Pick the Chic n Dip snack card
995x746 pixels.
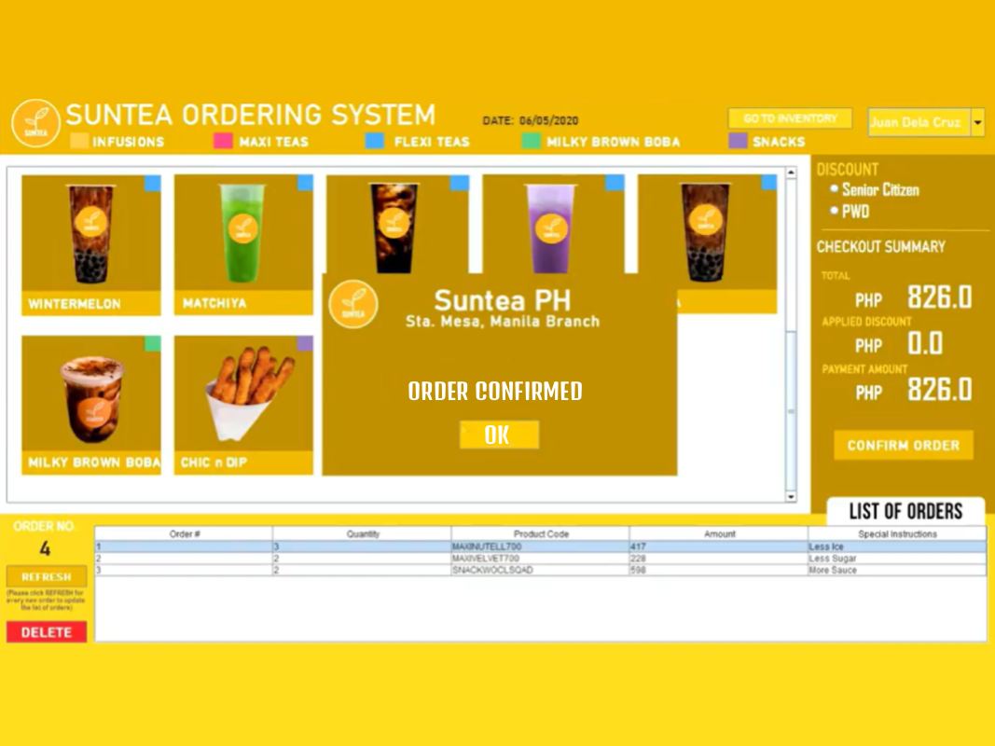243,405
